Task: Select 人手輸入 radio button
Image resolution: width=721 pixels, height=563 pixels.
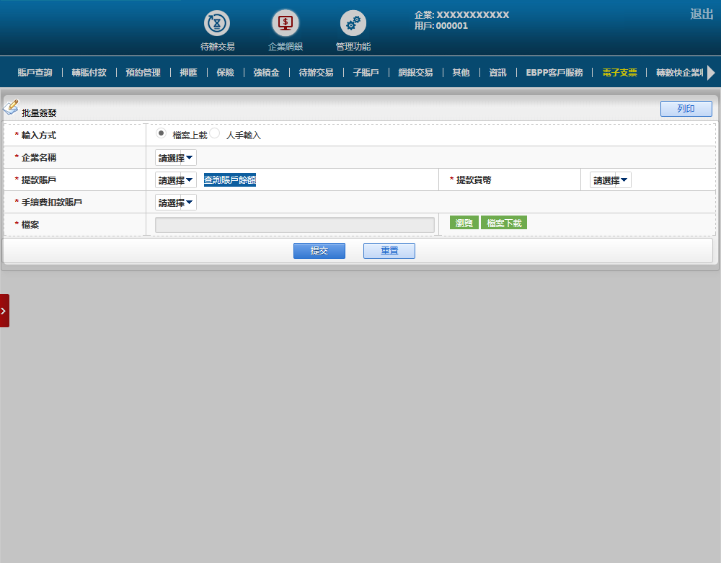Action: pos(215,133)
